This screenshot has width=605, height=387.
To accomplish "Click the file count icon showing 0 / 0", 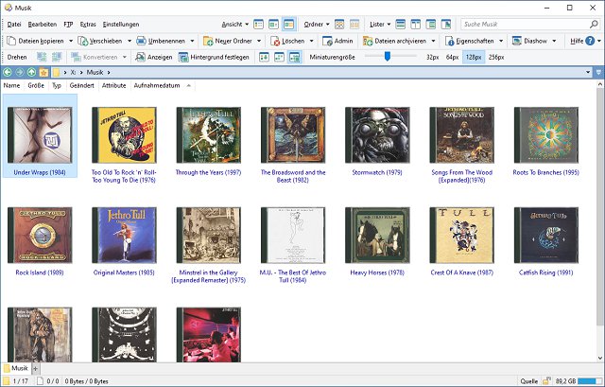I will click(x=40, y=381).
